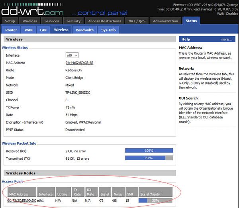239x208 pixels.
Task: Click the SNR column header
Action: pos(131,192)
